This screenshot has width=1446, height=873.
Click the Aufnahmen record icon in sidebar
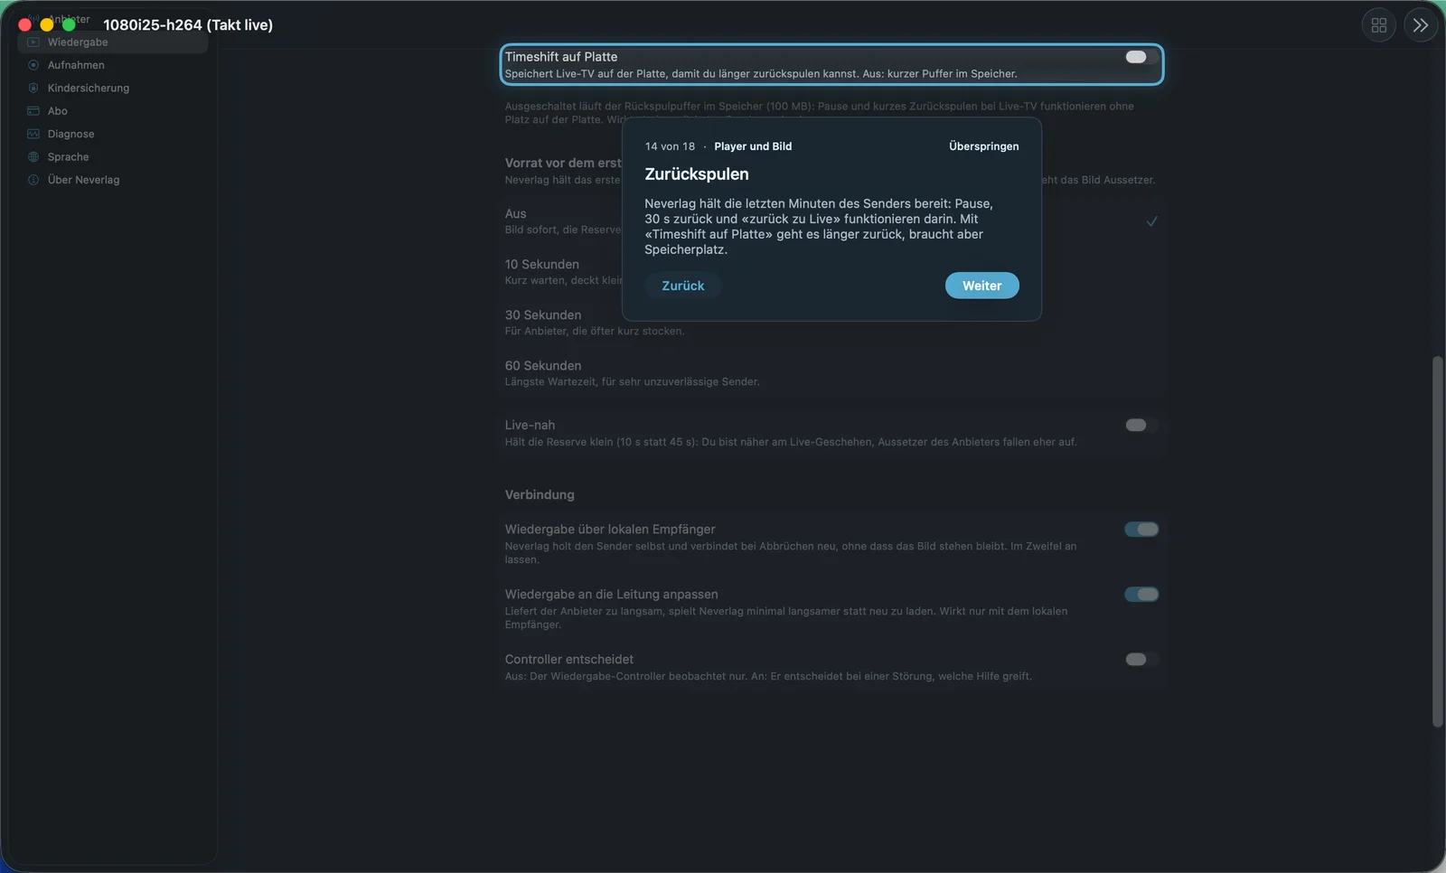tap(33, 65)
